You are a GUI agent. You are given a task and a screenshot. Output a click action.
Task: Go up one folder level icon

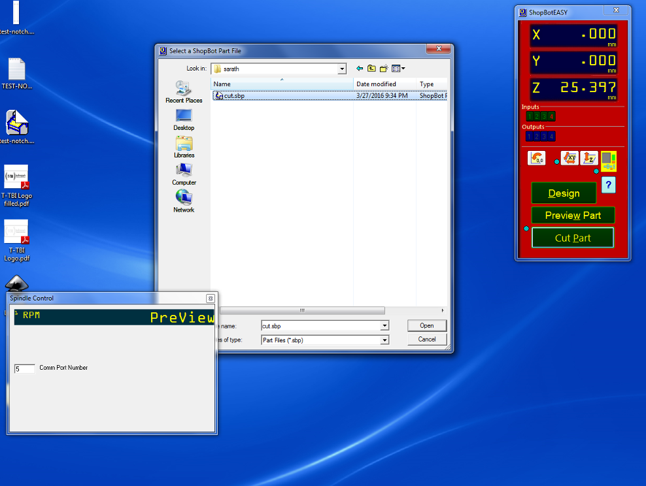tap(371, 69)
